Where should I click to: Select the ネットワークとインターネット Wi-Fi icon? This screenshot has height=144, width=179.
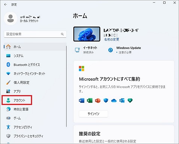(x=8, y=74)
